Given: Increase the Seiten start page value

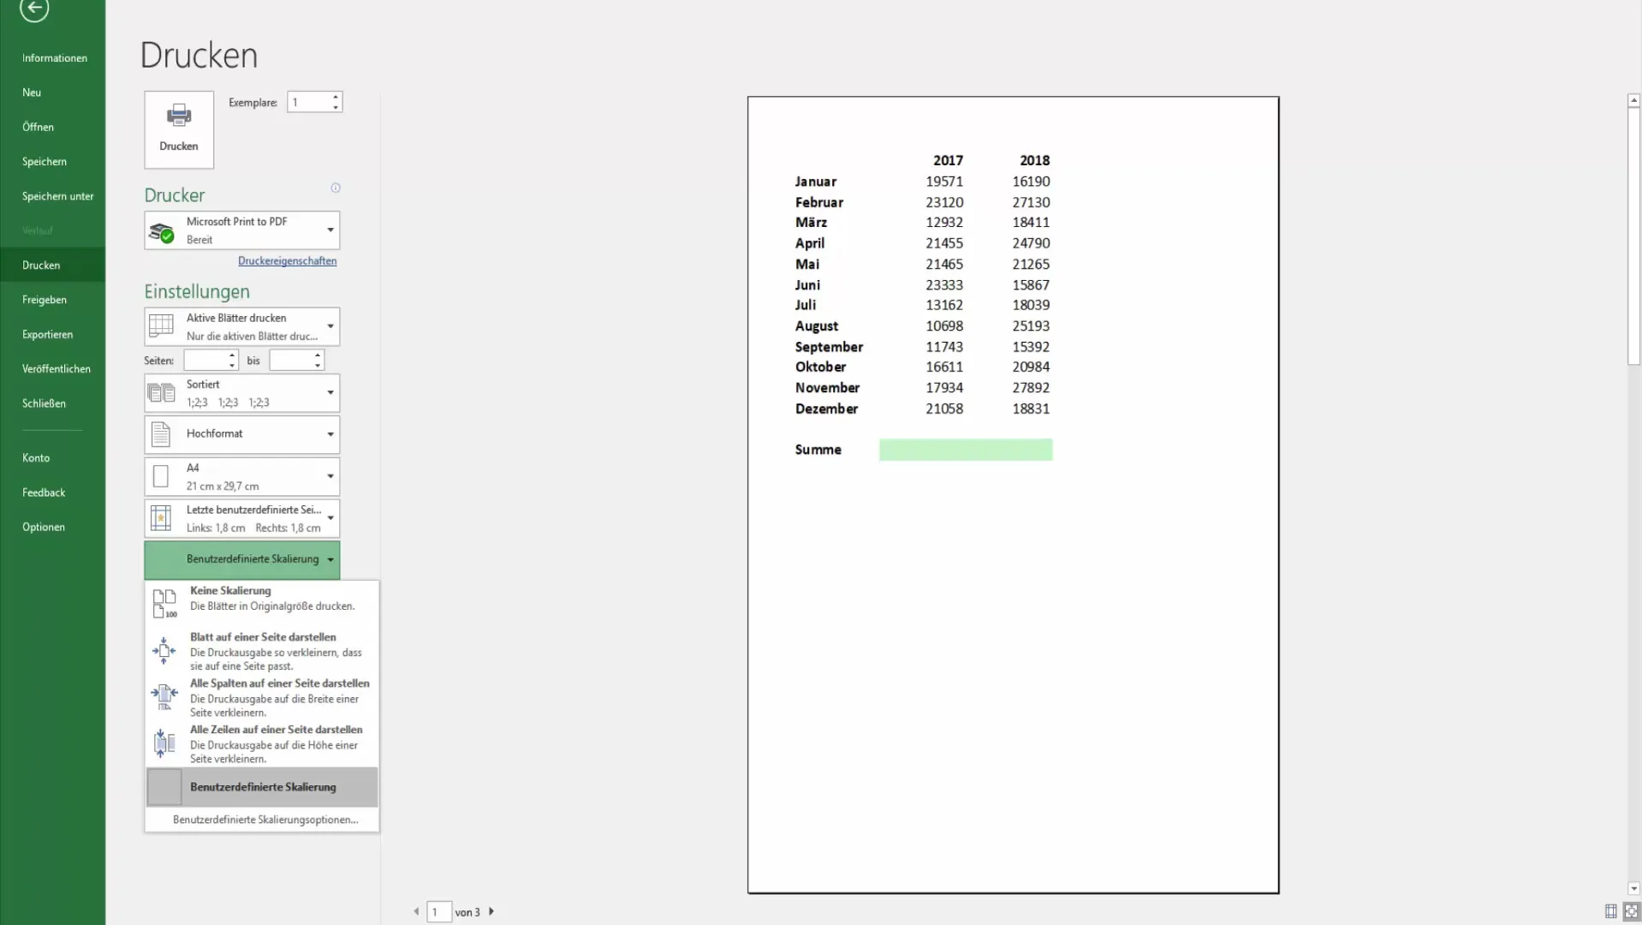Looking at the screenshot, I should pos(232,355).
